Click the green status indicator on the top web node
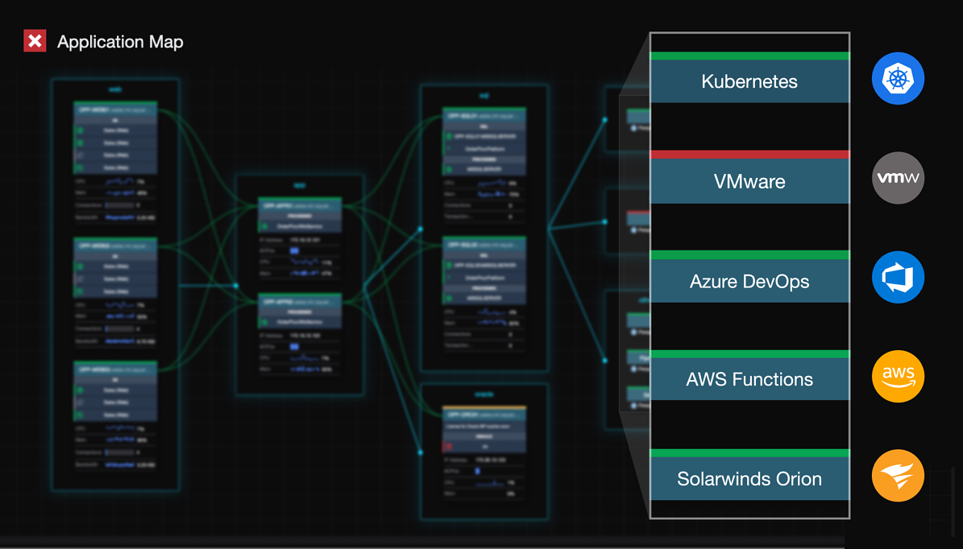 pyautogui.click(x=81, y=130)
